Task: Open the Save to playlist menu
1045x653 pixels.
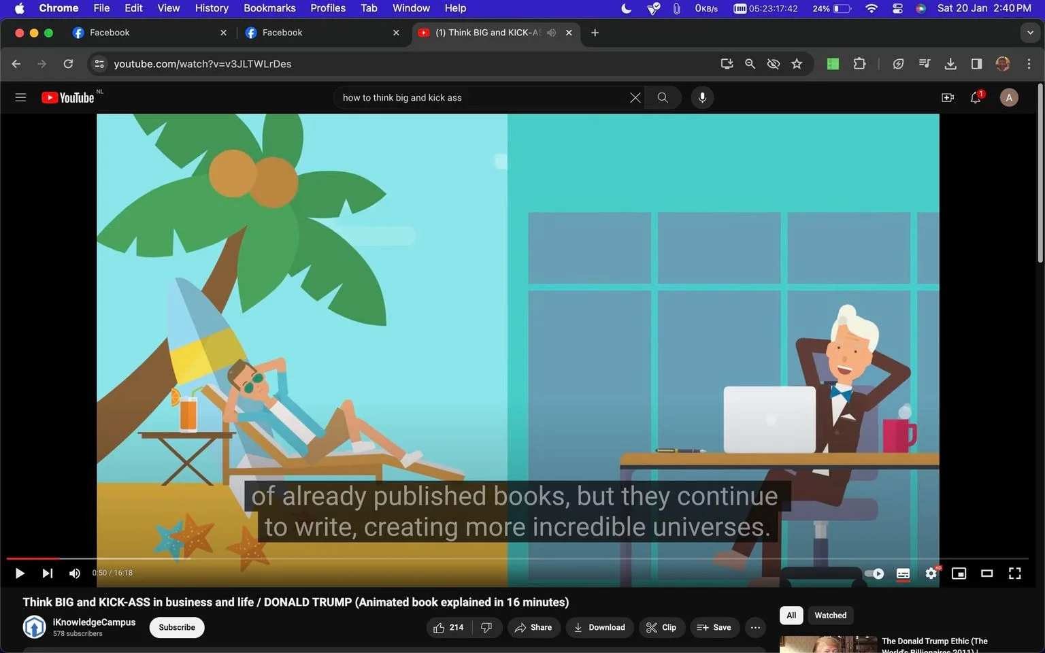Action: coord(714,627)
